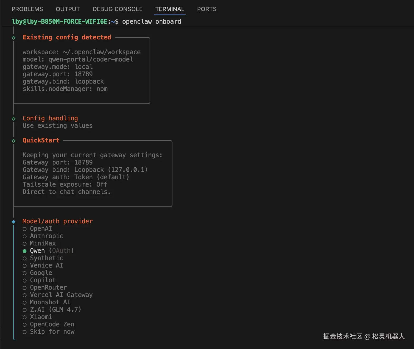
Task: Click the 'Direct to chat channels.' line
Action: point(67,192)
